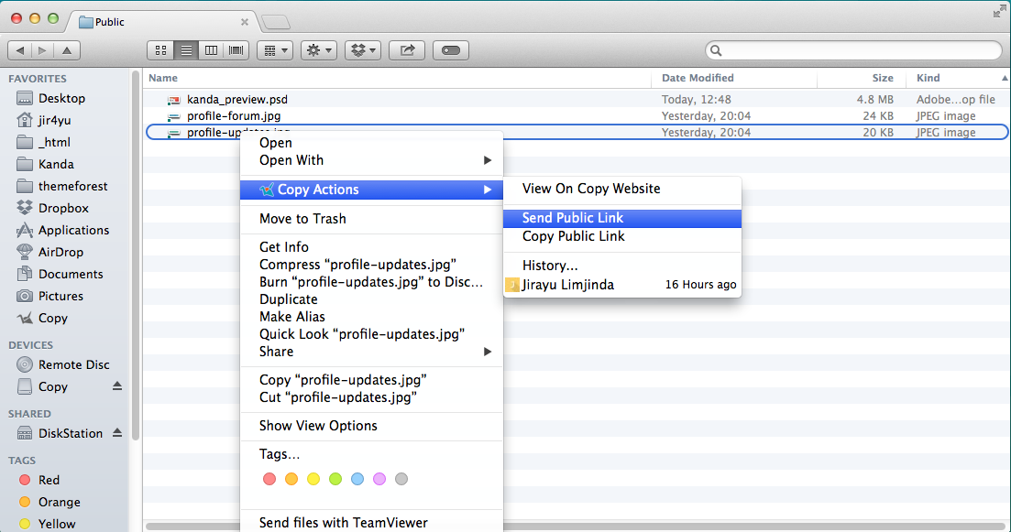Viewport: 1011px width, 532px height.
Task: Choose Show View Options in context menu
Action: coord(371,426)
